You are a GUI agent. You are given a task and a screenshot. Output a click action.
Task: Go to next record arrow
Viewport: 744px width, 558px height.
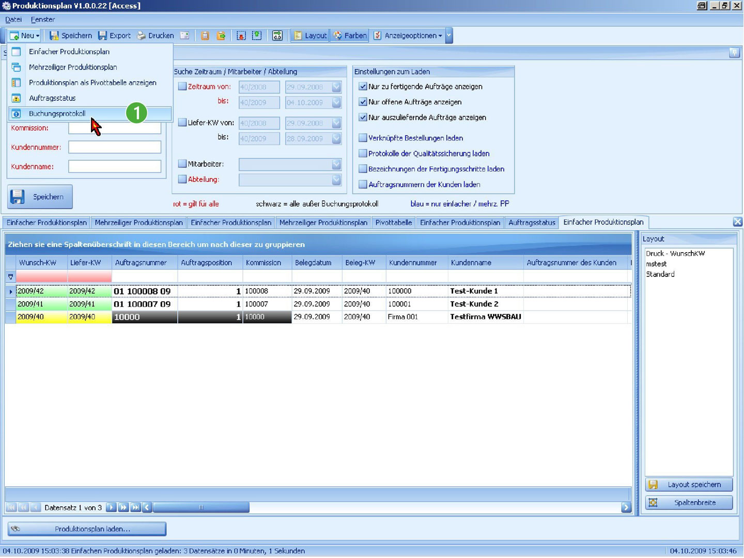(x=111, y=507)
